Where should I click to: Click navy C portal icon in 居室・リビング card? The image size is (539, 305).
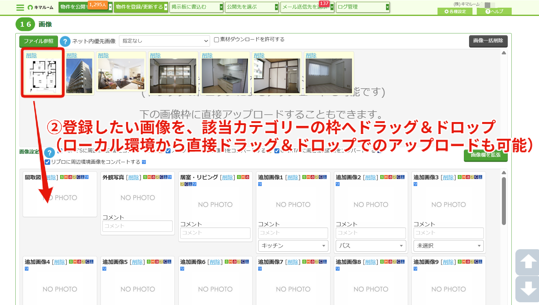pos(186,184)
